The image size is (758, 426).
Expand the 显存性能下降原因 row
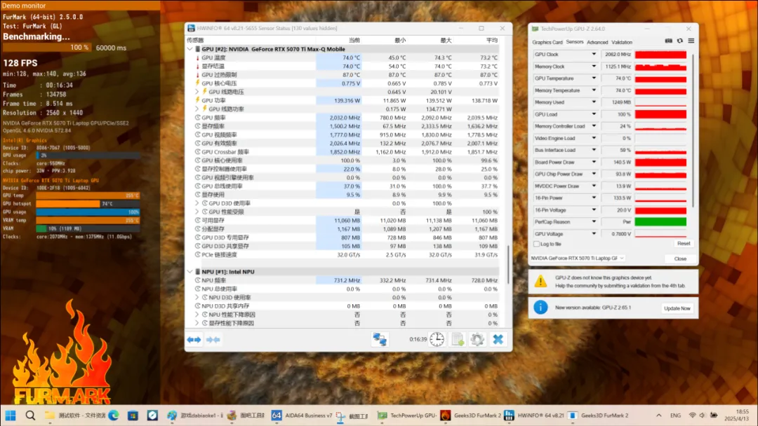(x=197, y=323)
